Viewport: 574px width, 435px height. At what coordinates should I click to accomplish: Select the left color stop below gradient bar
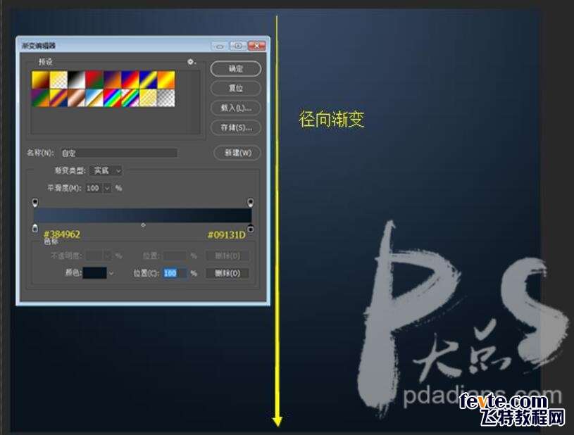point(35,228)
